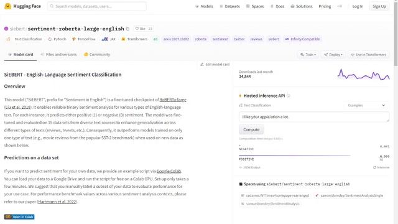This screenshot has width=398, height=224.
Task: Open the radames/NYTimes-homepage-rearranged space
Action: [275, 195]
